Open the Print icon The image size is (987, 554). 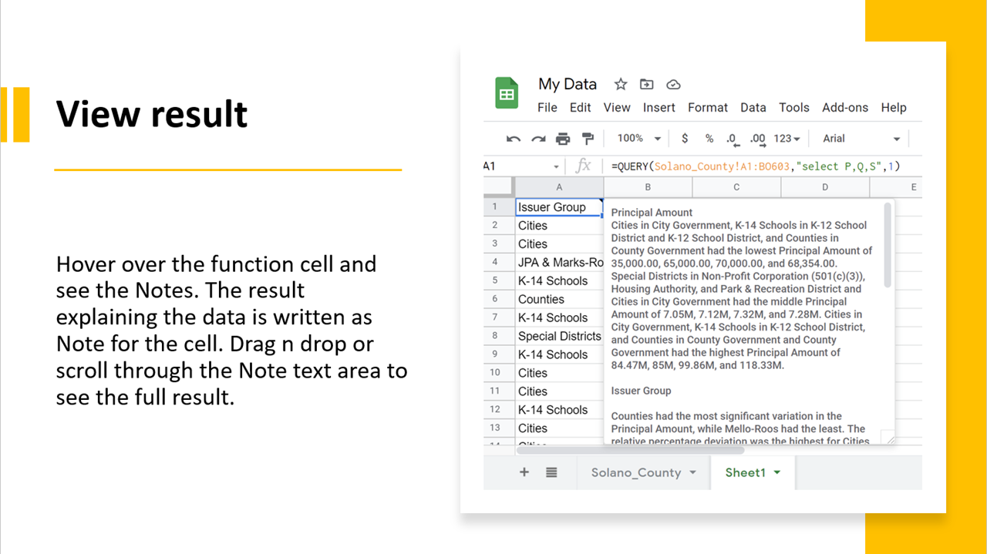point(563,138)
